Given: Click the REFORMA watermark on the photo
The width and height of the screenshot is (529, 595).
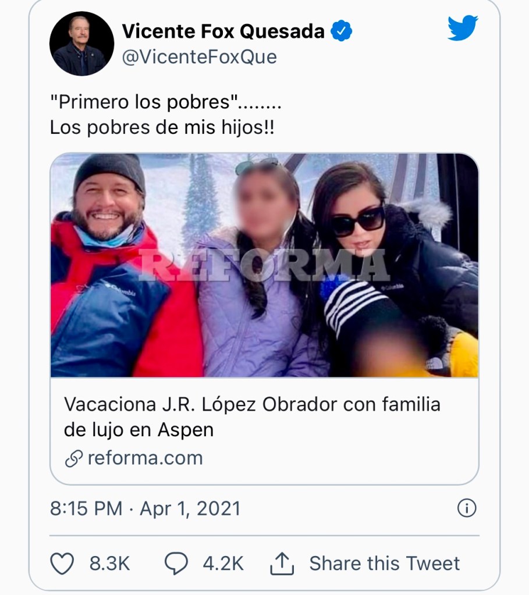Looking at the screenshot, I should pyautogui.click(x=262, y=265).
